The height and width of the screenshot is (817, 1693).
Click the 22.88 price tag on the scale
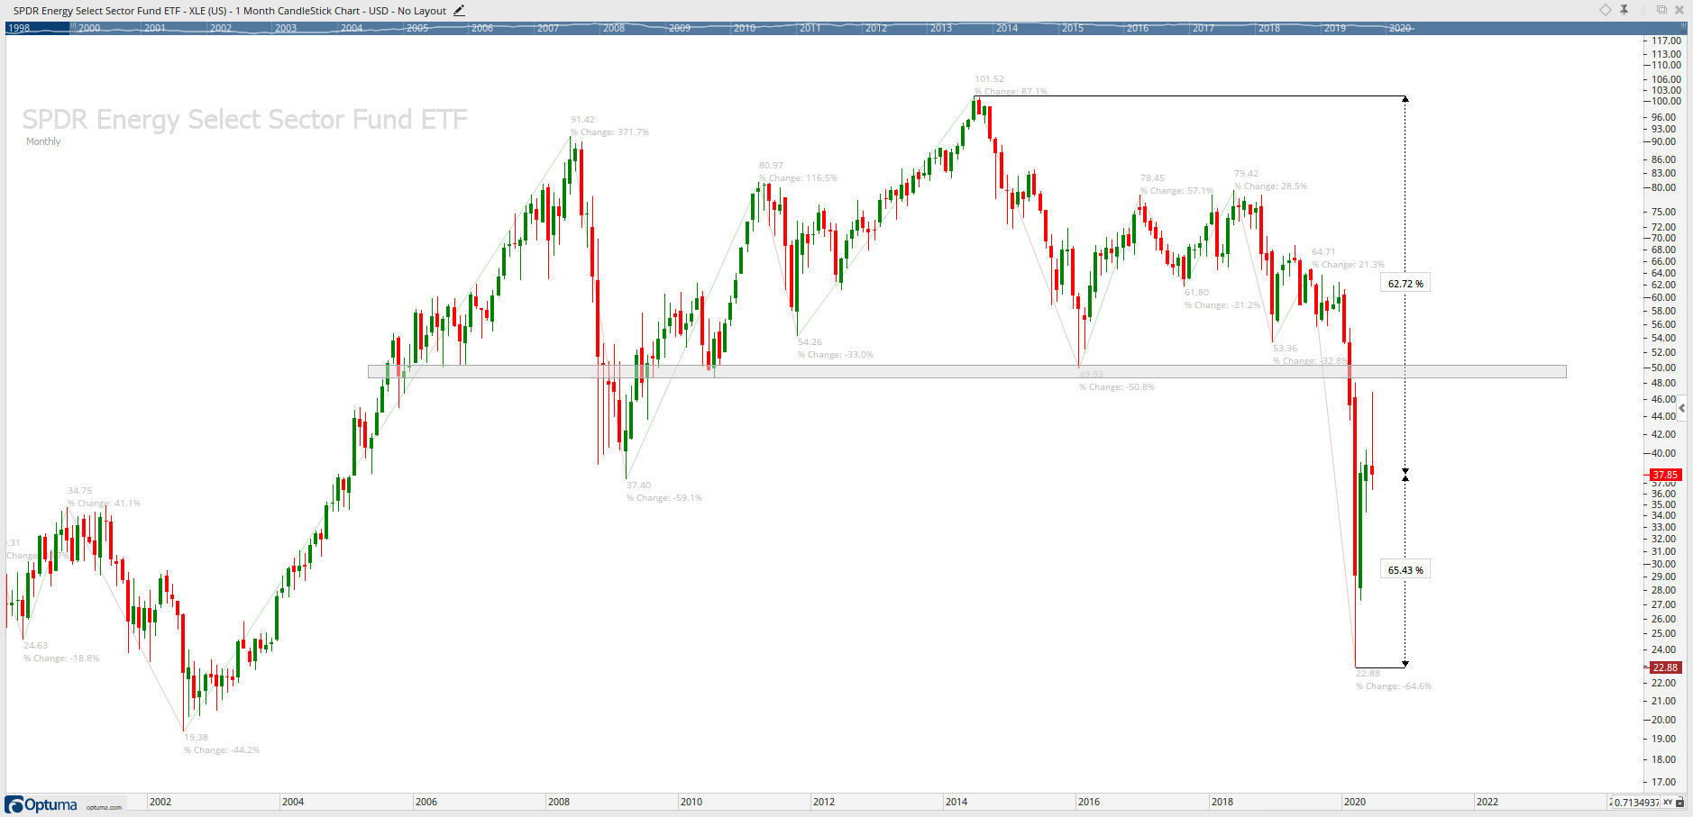click(1665, 667)
